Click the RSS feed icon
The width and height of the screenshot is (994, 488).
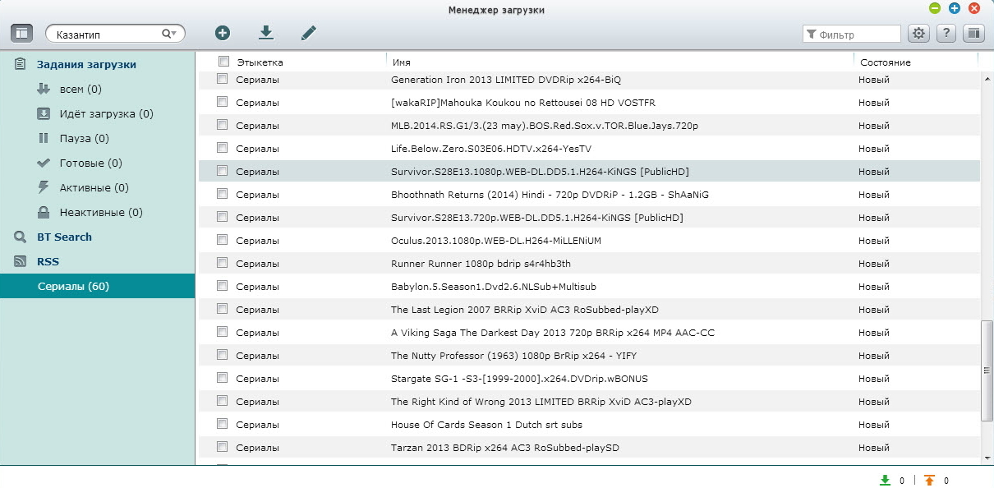click(x=21, y=261)
